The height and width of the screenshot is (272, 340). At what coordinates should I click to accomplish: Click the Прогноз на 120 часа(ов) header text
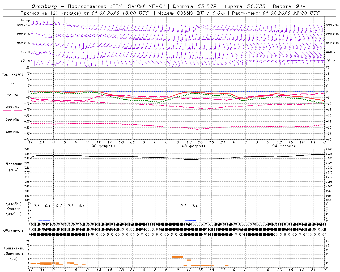click(50, 13)
